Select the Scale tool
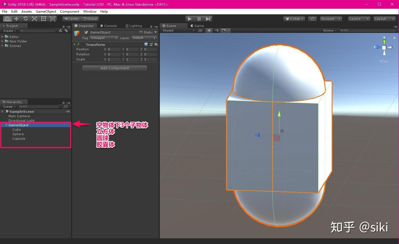The height and width of the screenshot is (244, 399). pos(34,19)
